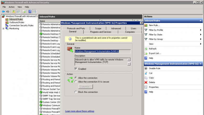Click the Inbound Rules tree icon
Viewport: 204px width, 115px height.
tap(7, 19)
